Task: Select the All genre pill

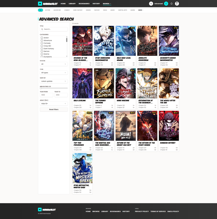Action: coord(40,10)
